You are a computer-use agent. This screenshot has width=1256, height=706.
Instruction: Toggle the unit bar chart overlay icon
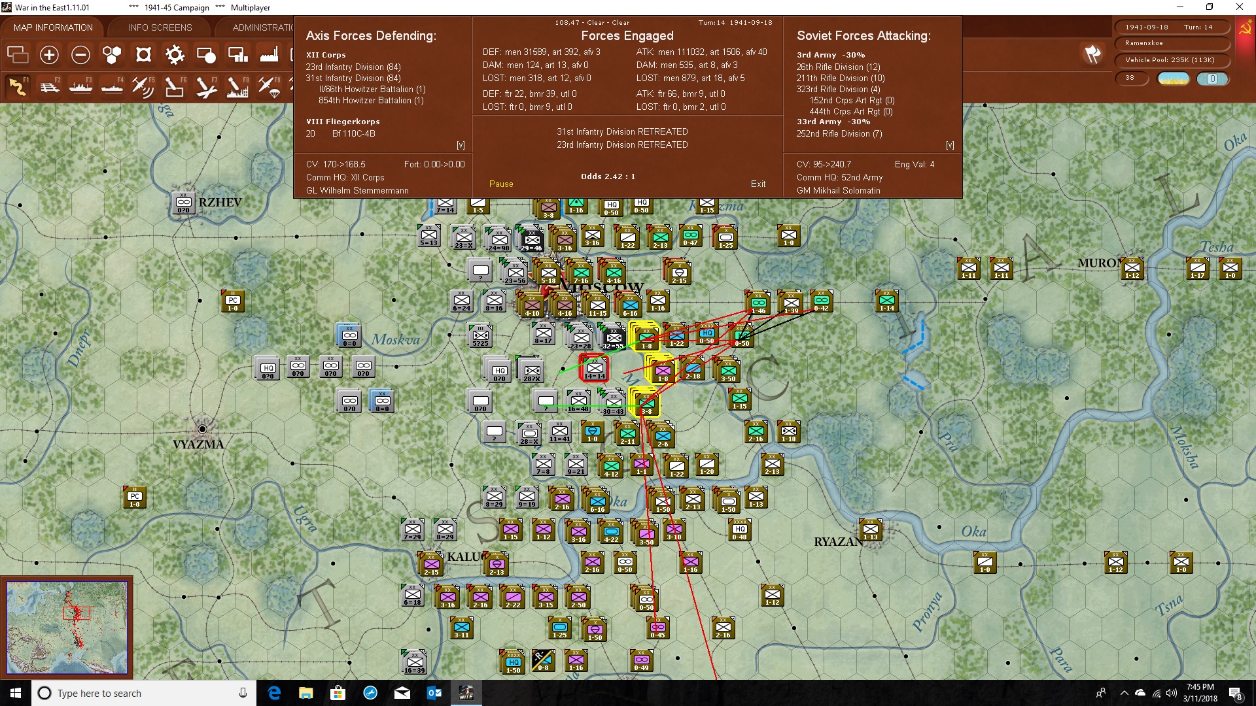[237, 55]
